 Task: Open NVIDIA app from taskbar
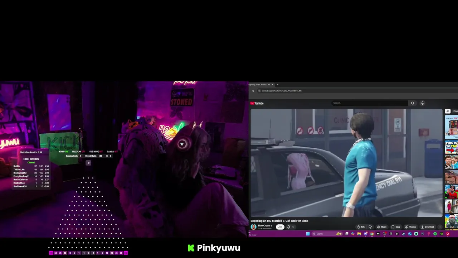[x=441, y=234]
